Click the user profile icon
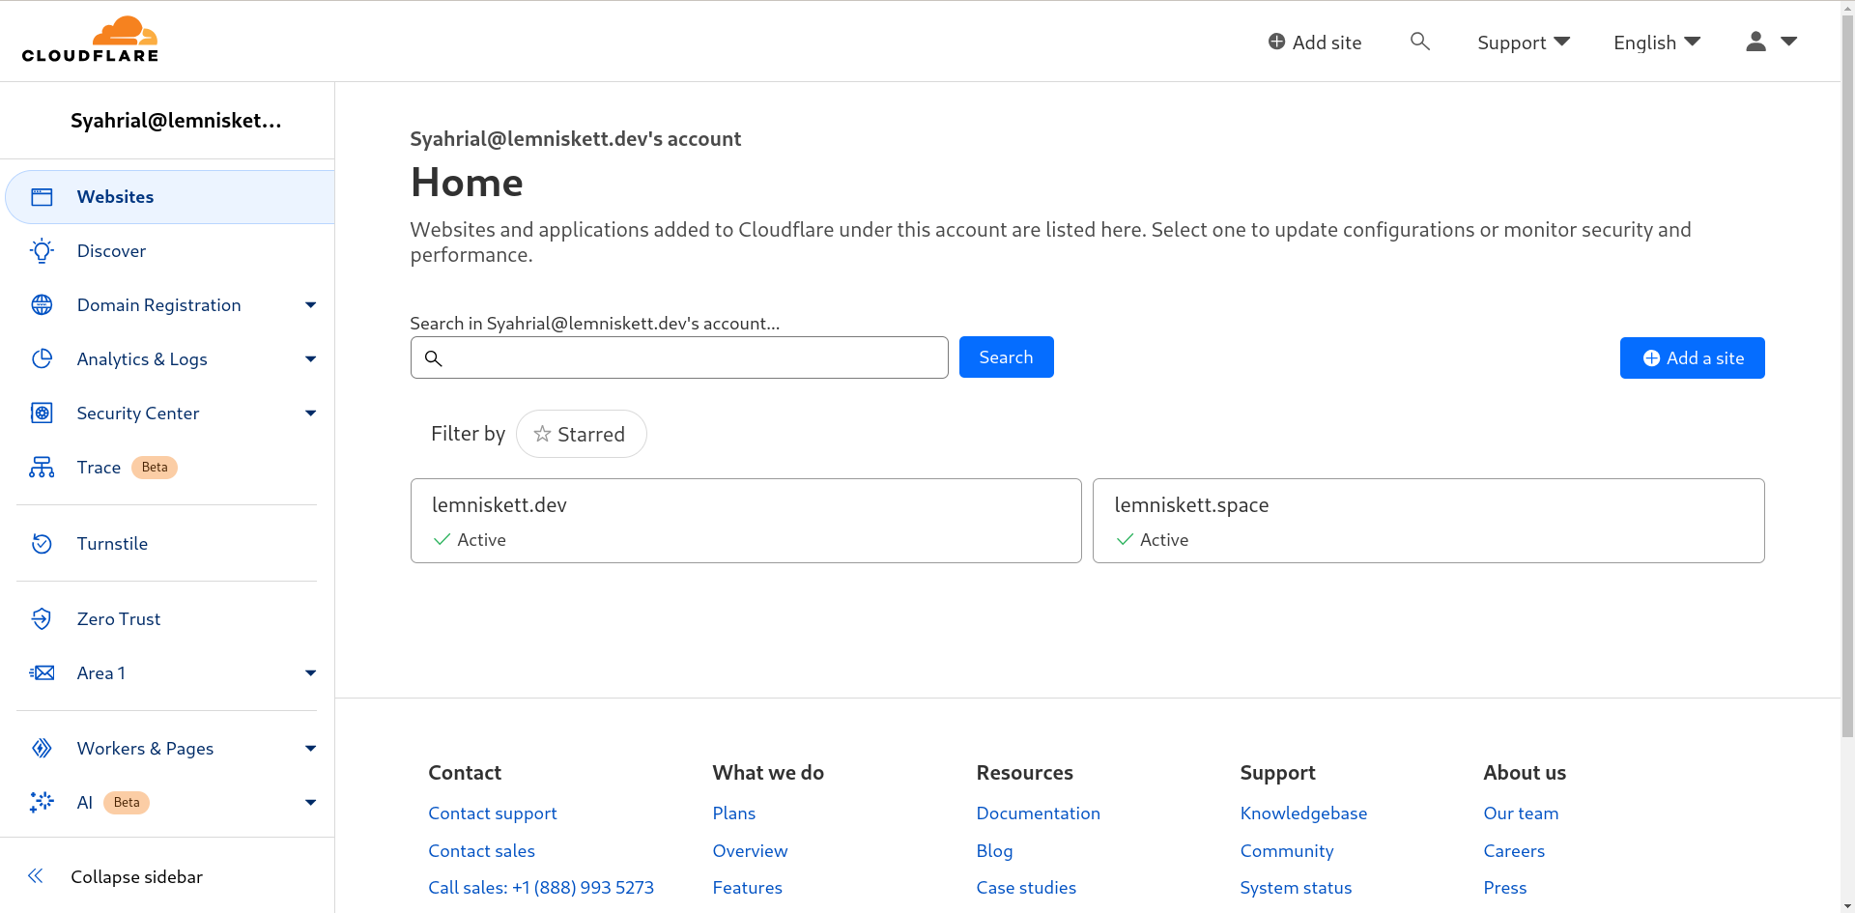Image resolution: width=1855 pixels, height=913 pixels. [x=1756, y=41]
